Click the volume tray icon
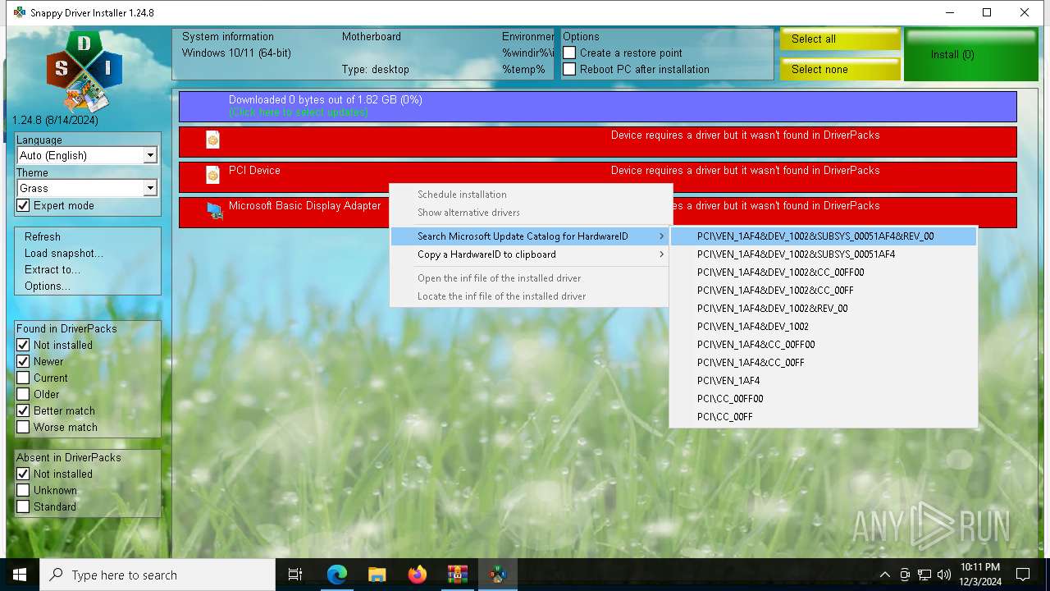Image resolution: width=1050 pixels, height=591 pixels. pos(943,575)
